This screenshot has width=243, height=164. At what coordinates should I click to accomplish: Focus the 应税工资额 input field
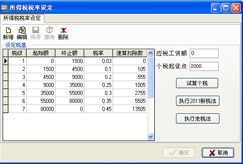coord(204,53)
